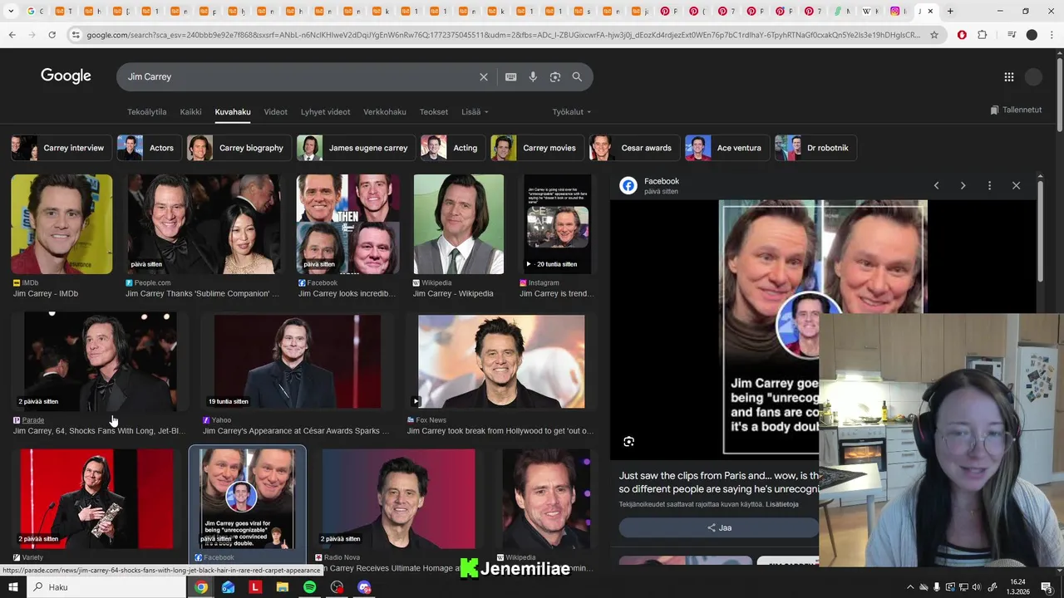The width and height of the screenshot is (1064, 598).
Task: Filter by Cesar awards chip
Action: point(634,148)
